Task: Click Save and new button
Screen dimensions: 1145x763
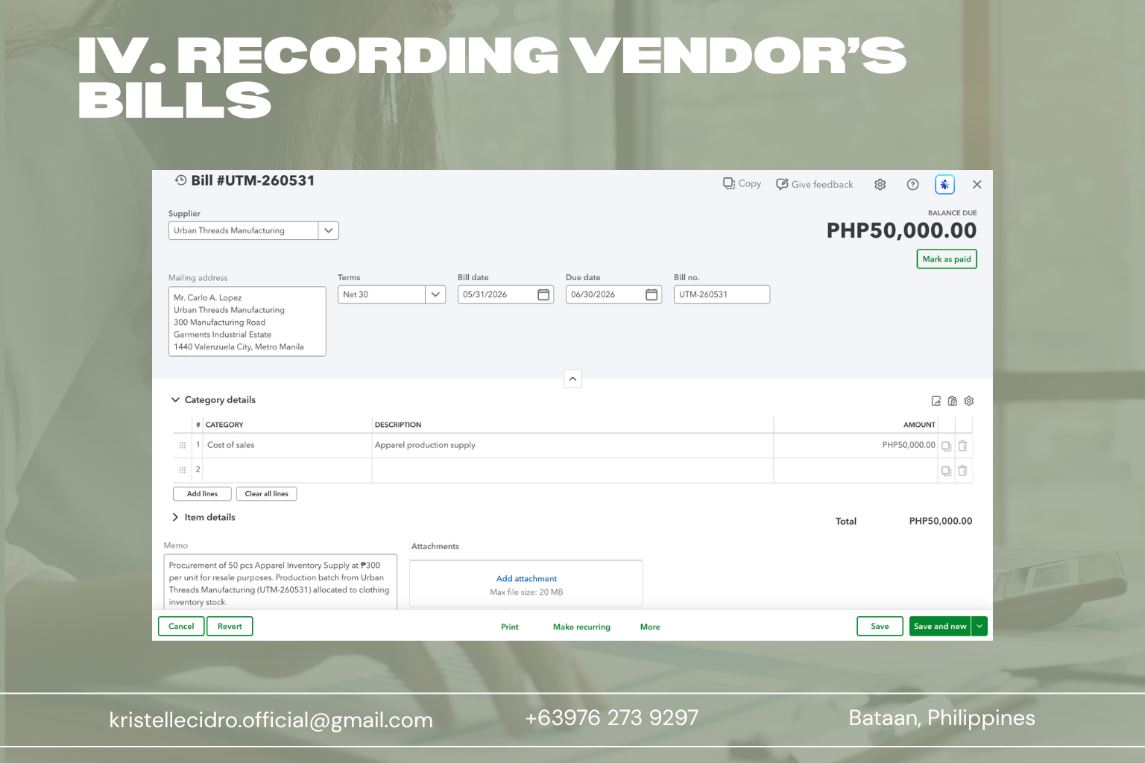Action: [940, 627]
